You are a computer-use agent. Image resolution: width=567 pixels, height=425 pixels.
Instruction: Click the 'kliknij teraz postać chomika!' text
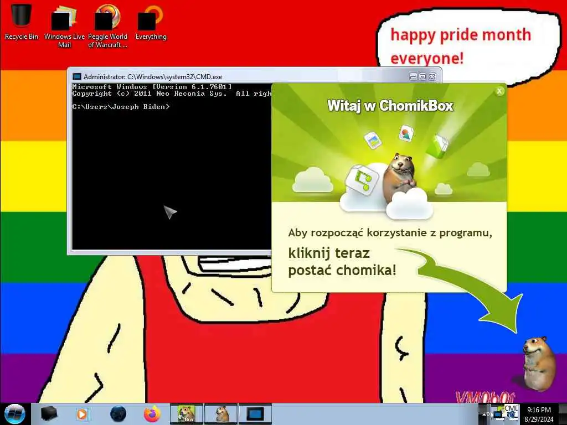tap(342, 261)
